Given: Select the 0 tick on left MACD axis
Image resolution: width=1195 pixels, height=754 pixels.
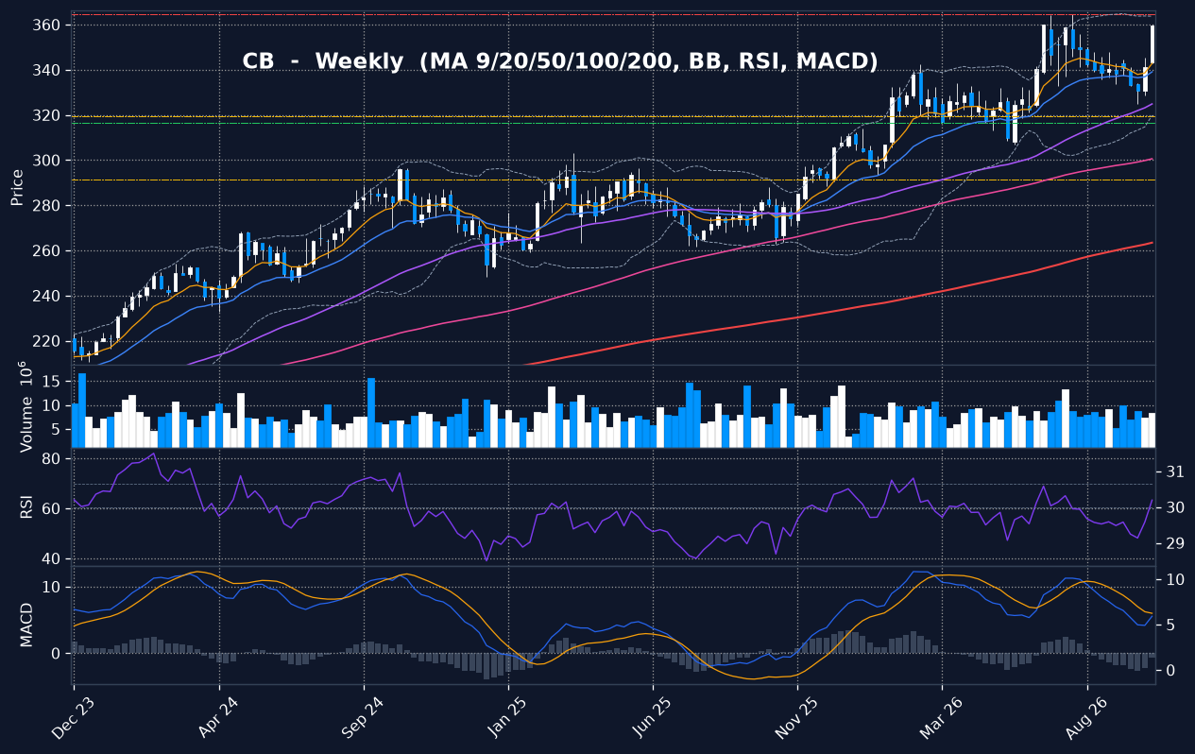Looking at the screenshot, I should pyautogui.click(x=58, y=654).
